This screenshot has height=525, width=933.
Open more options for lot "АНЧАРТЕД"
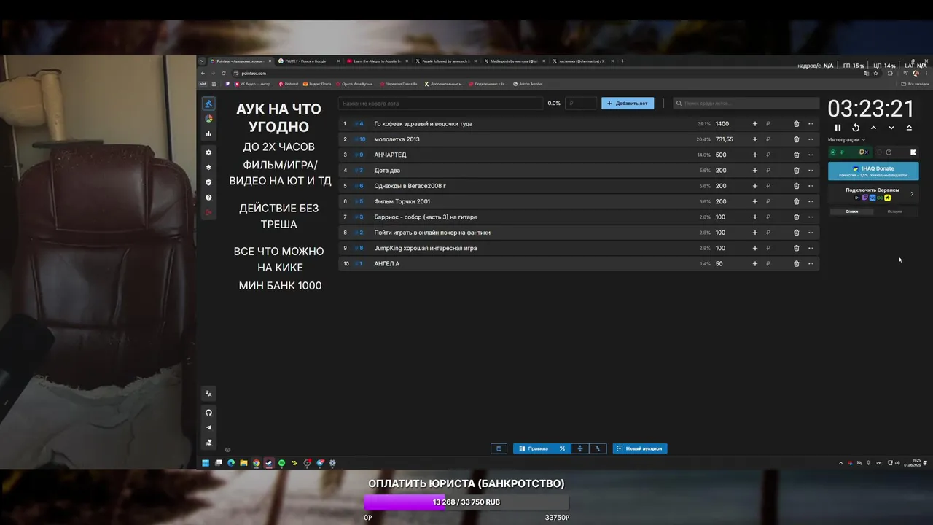(x=811, y=155)
